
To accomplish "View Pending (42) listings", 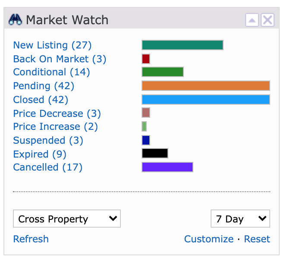I will (44, 86).
